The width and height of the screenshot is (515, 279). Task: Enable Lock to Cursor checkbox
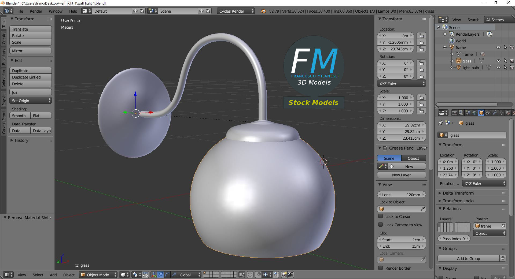tap(380, 216)
